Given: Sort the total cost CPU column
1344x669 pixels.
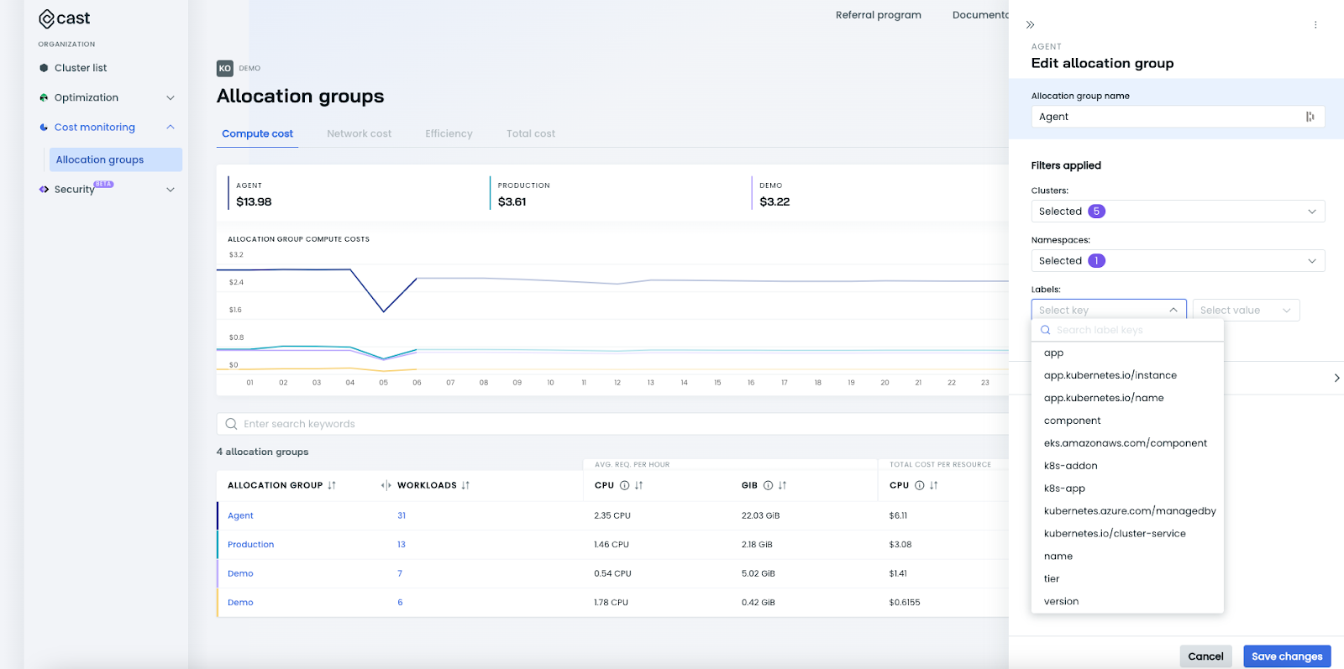Looking at the screenshot, I should (933, 485).
